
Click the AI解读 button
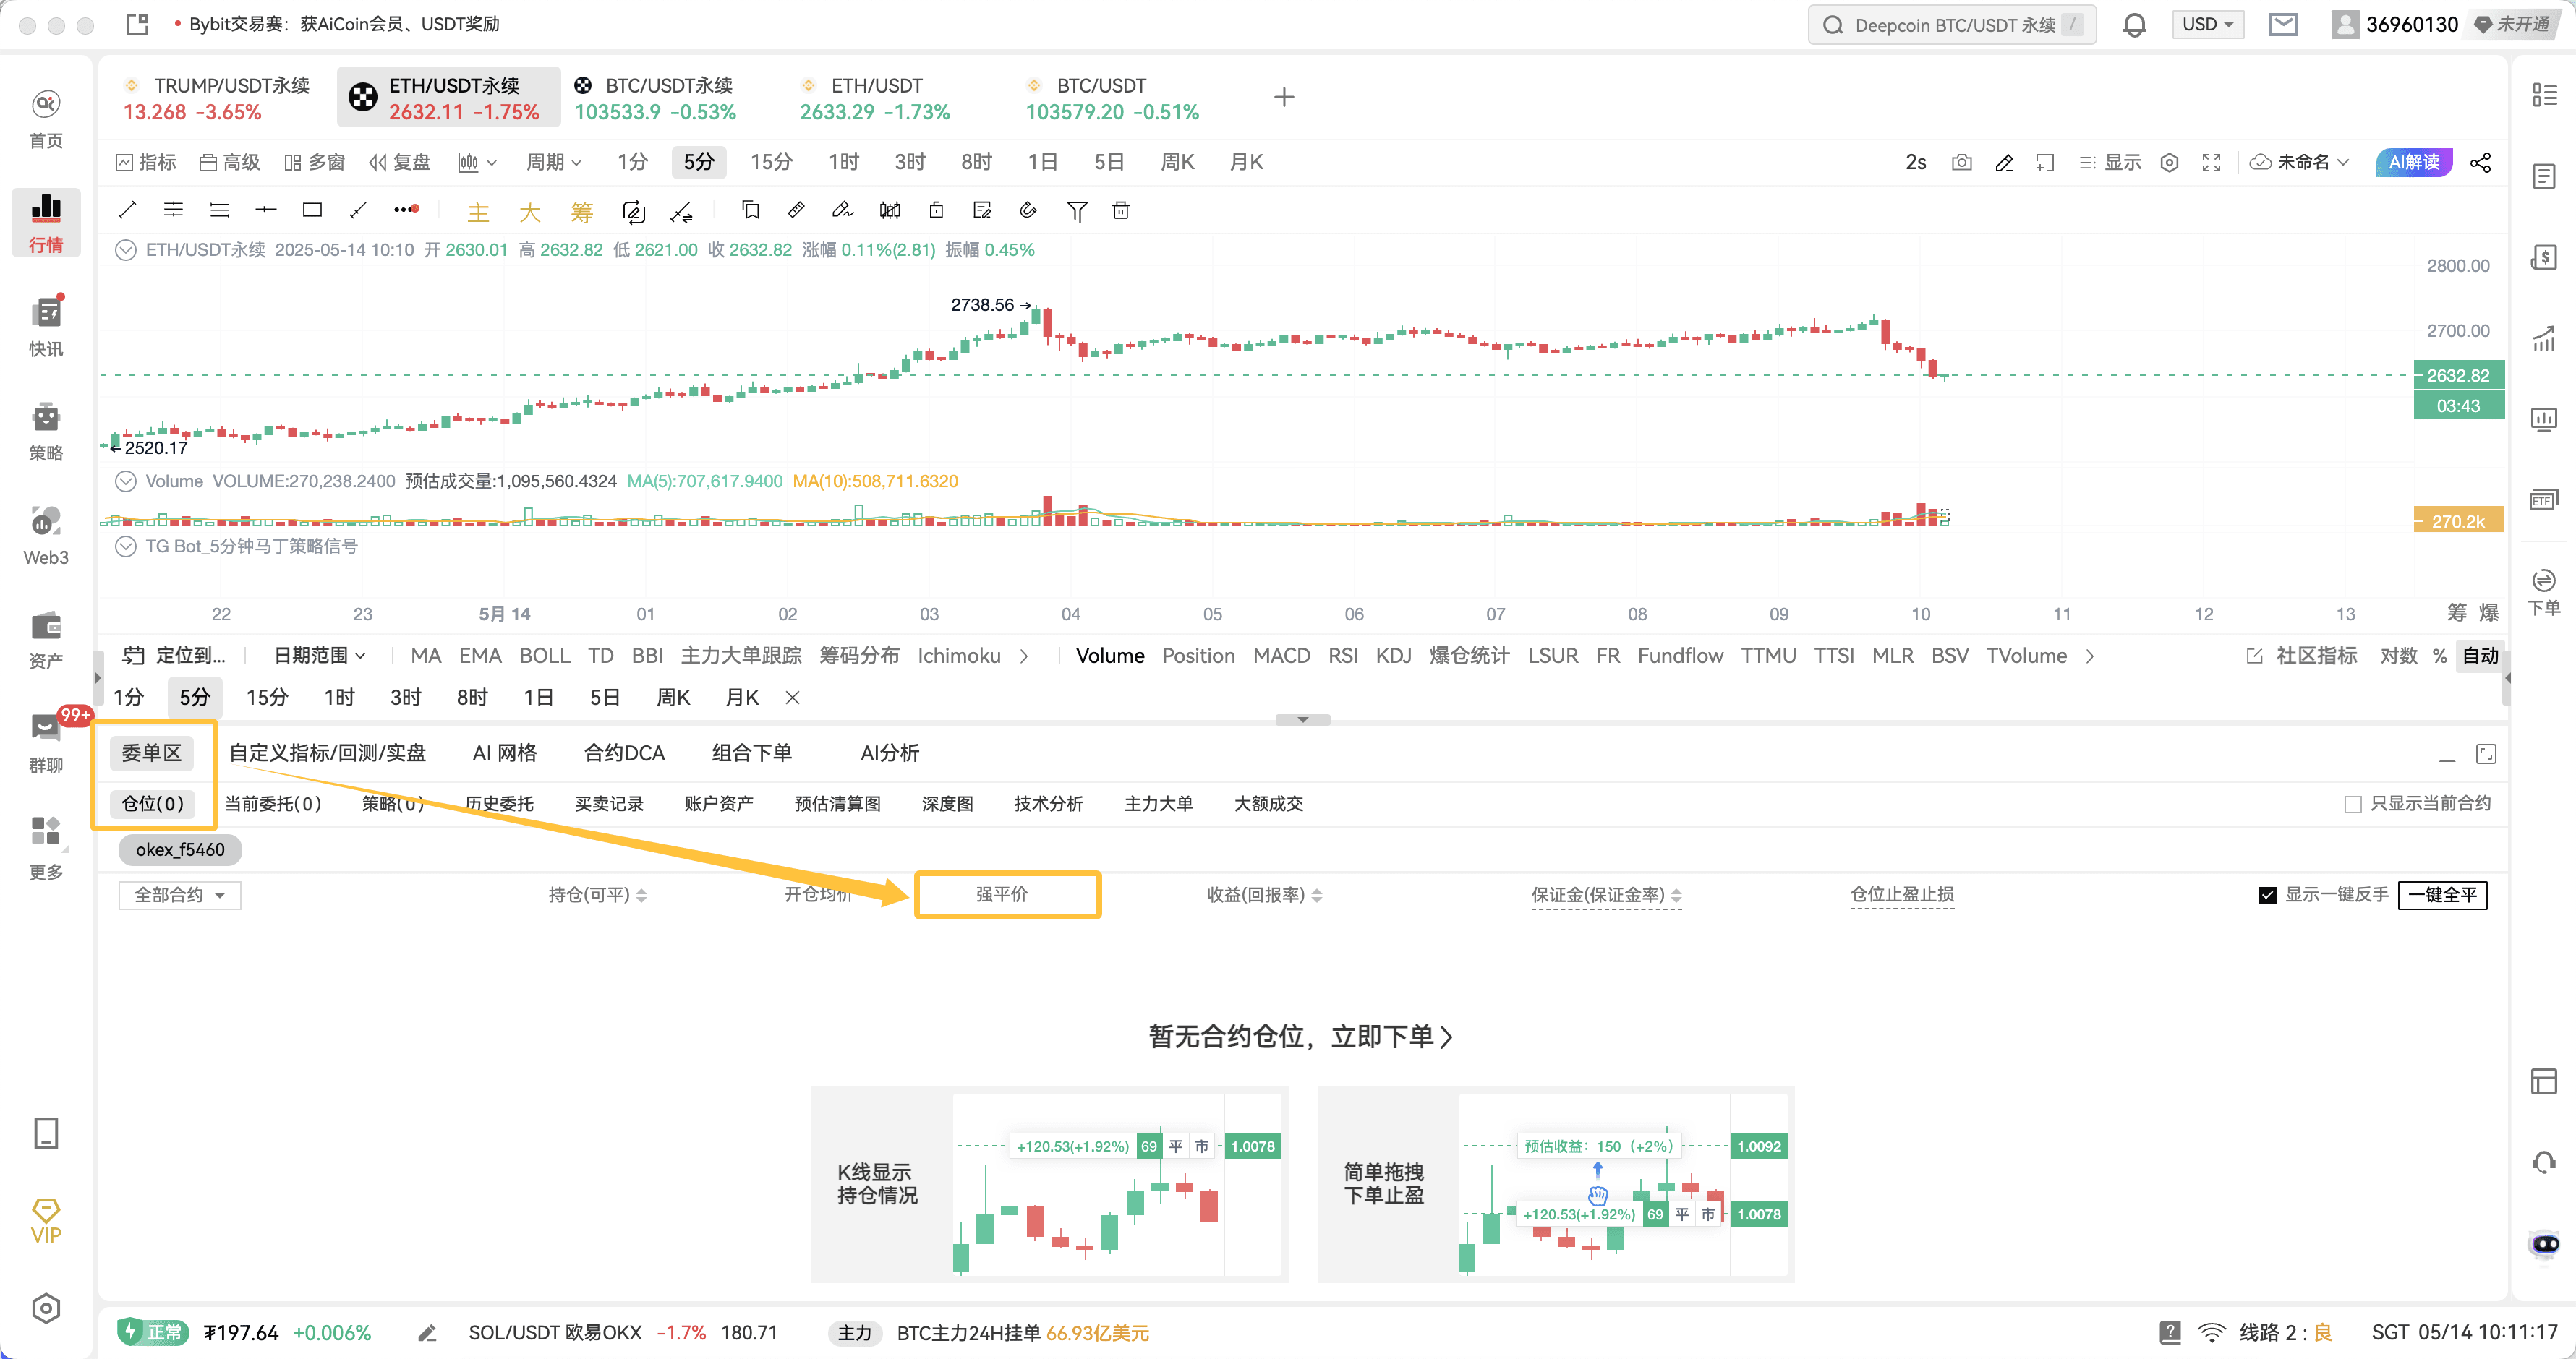coord(2413,162)
